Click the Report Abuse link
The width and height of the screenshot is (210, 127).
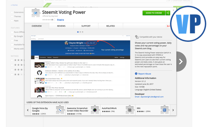[x=144, y=74]
